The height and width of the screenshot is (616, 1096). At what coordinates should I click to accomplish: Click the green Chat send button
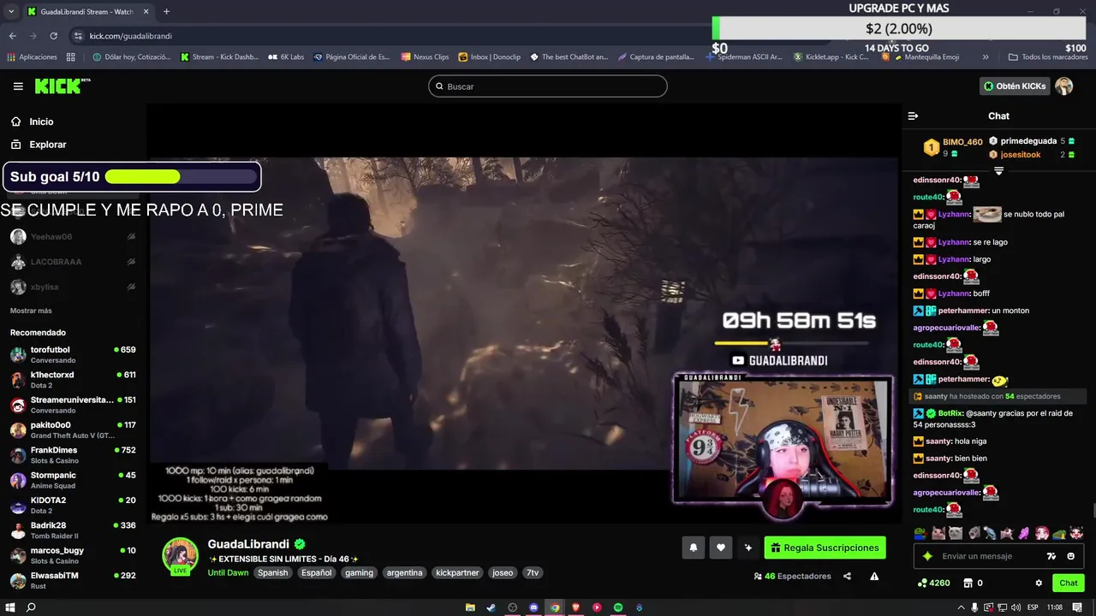pyautogui.click(x=1068, y=583)
